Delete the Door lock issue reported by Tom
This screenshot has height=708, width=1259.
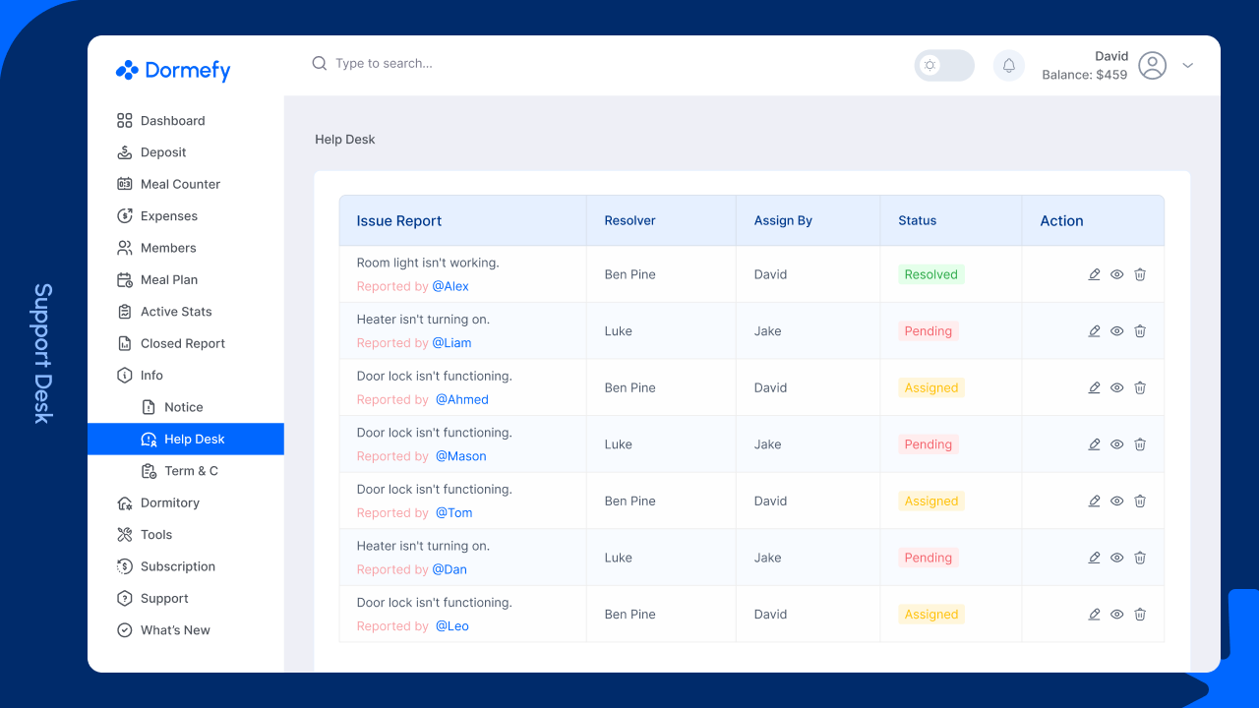click(x=1140, y=501)
